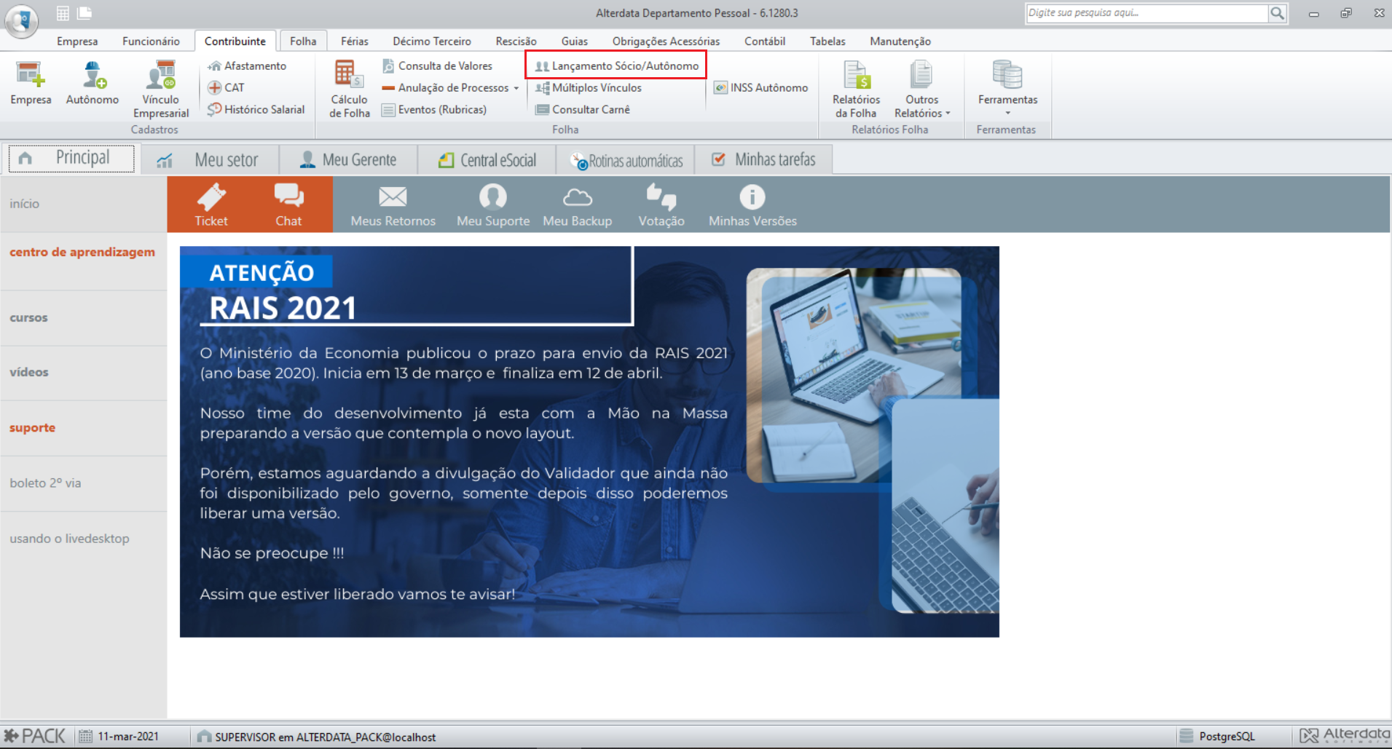Image resolution: width=1392 pixels, height=749 pixels.
Task: Open vídeos in sidebar
Action: (29, 372)
